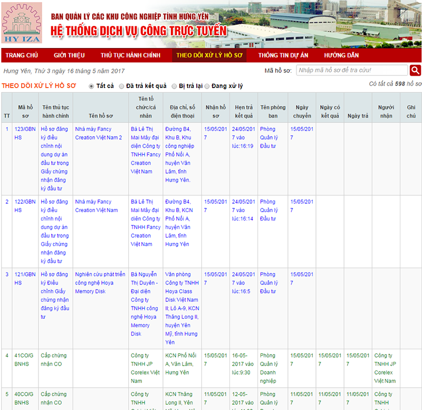Click row 2 due time 'lúc:16:14'

tap(243, 218)
